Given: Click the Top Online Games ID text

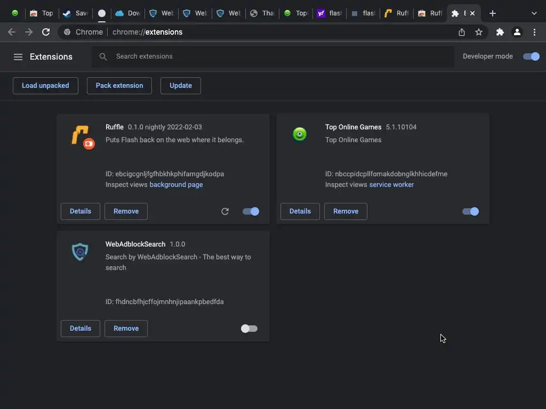Looking at the screenshot, I should click(386, 174).
